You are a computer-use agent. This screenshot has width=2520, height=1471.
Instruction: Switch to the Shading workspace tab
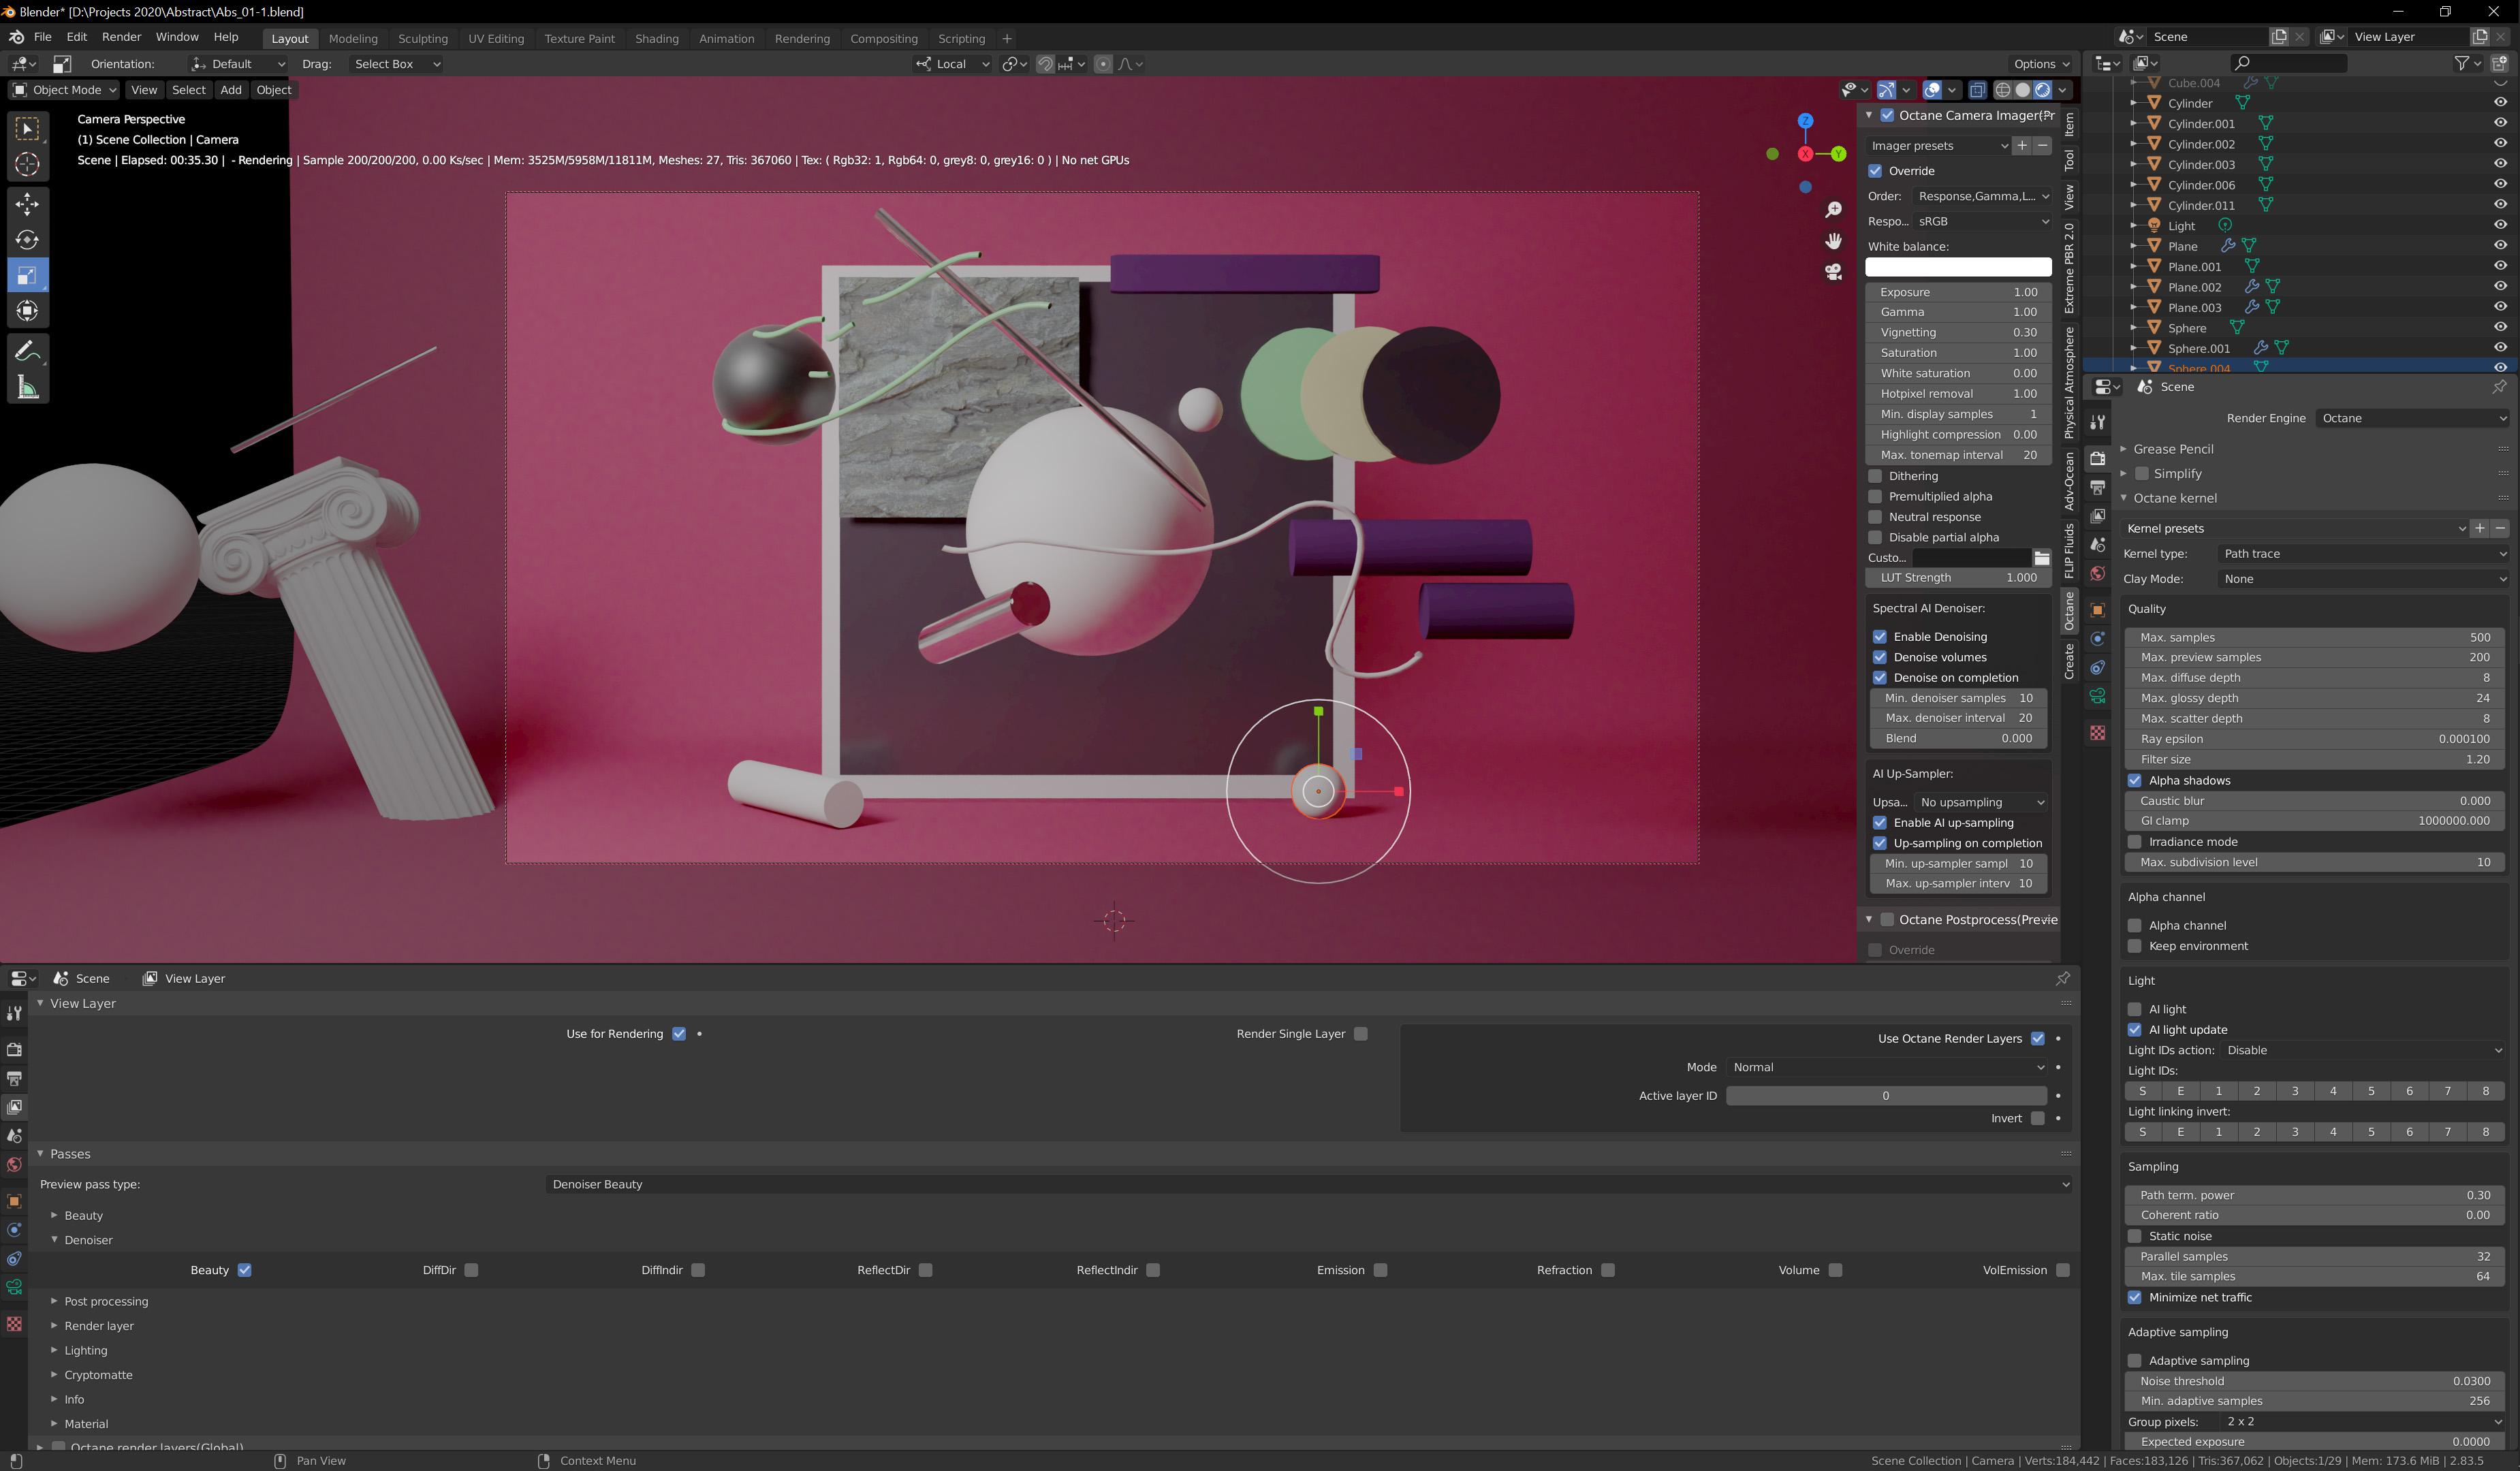[x=656, y=38]
